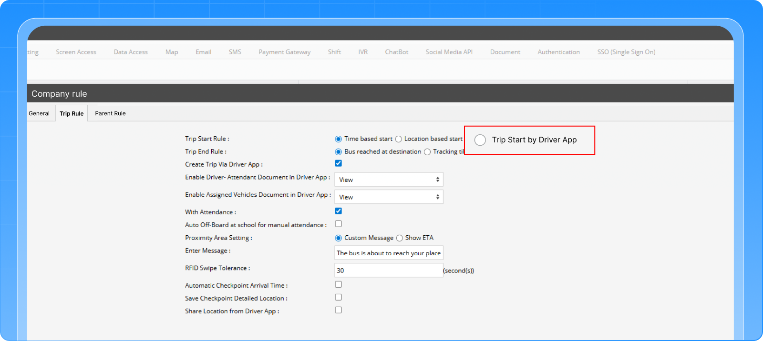Choose Trip Start by Driver App
The height and width of the screenshot is (341, 763).
[x=480, y=140]
